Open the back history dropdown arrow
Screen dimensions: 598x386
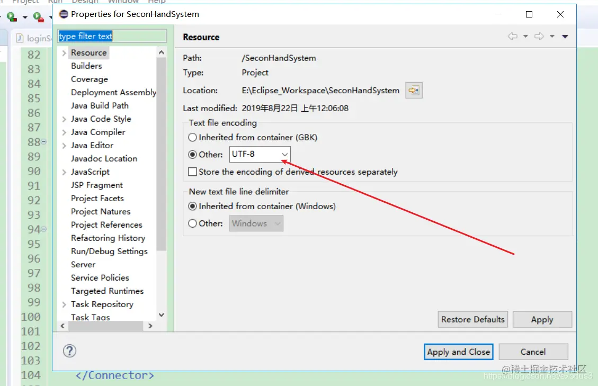pyautogui.click(x=525, y=36)
